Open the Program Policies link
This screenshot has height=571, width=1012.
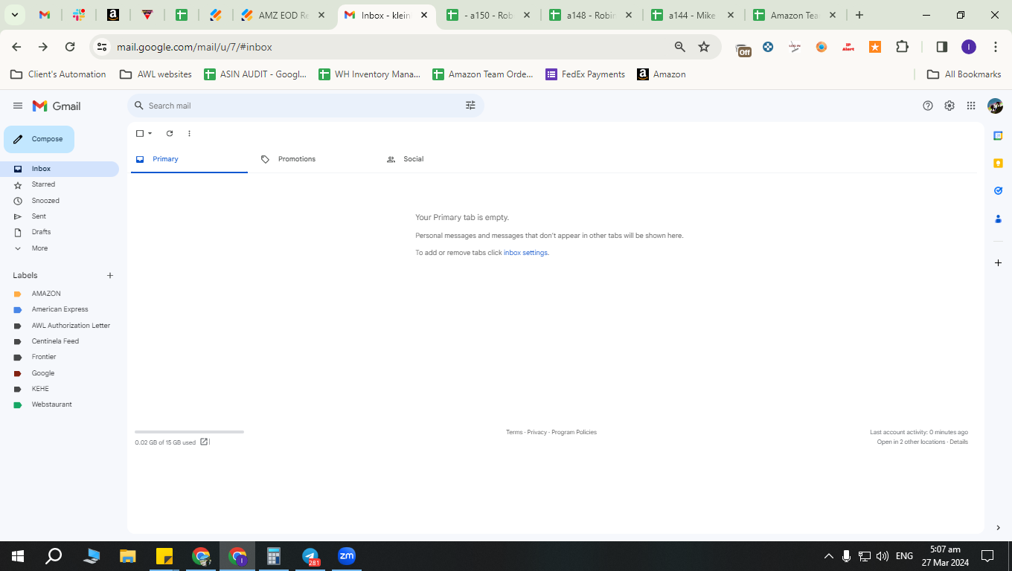click(574, 432)
